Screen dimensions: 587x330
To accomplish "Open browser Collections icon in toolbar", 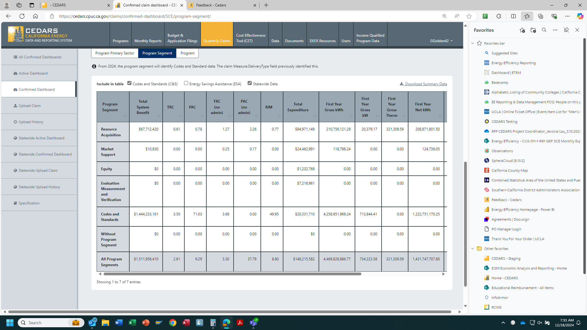I will coord(540,16).
